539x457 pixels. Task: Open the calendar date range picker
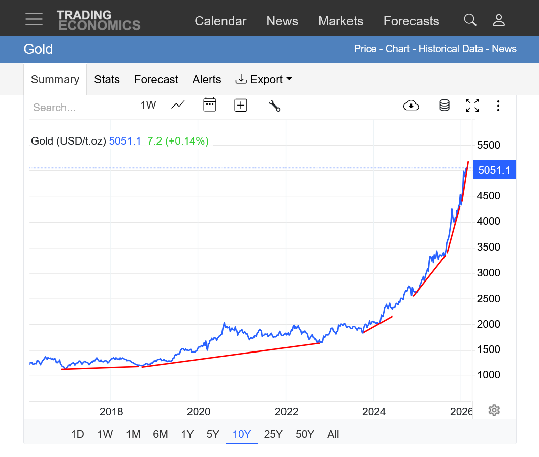coord(210,105)
